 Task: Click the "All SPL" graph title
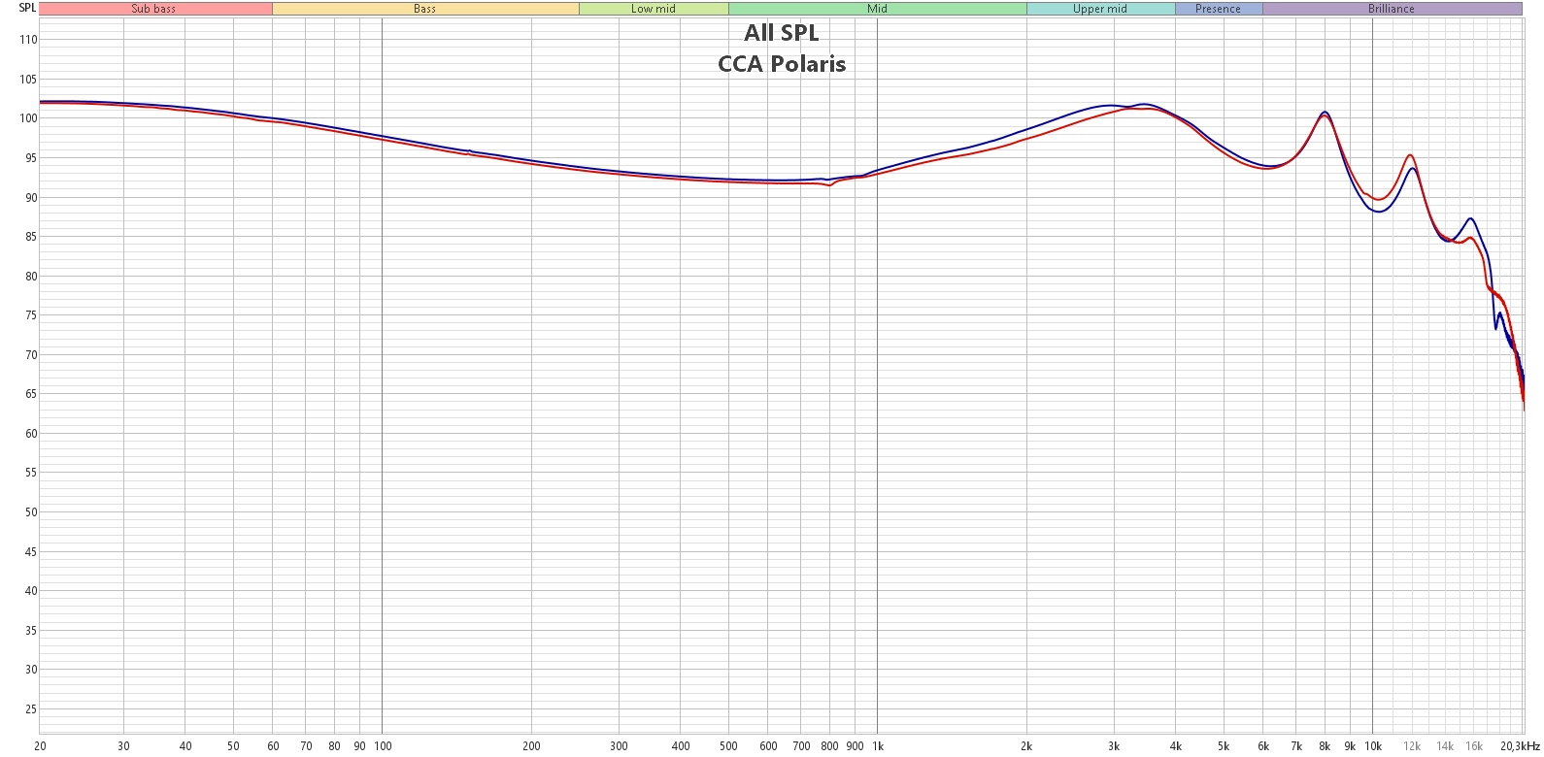click(x=782, y=33)
